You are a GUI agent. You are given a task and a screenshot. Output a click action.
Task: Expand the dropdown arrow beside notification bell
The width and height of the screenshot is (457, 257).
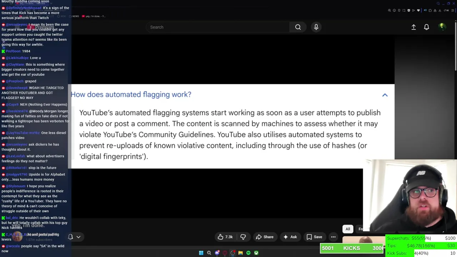tap(79, 237)
